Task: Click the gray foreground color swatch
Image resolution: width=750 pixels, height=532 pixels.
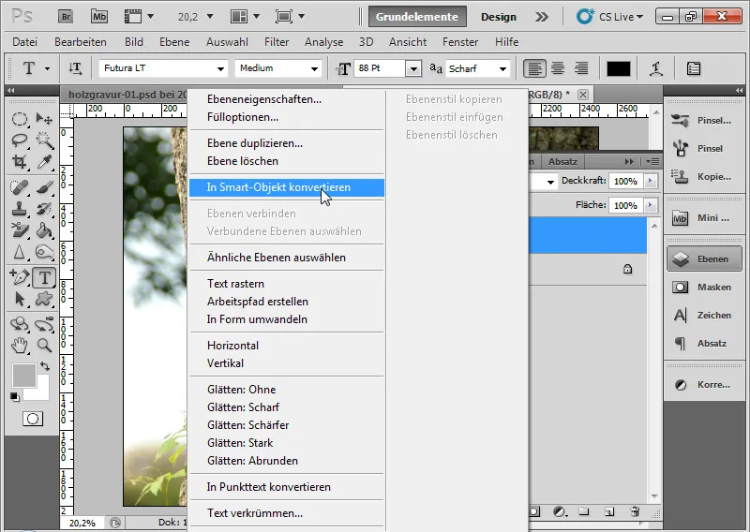Action: 24,376
